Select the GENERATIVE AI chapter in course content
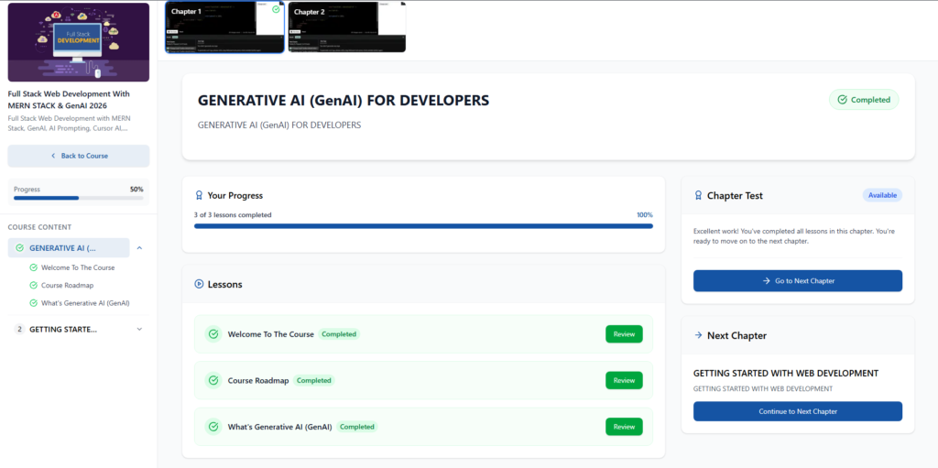Image resolution: width=938 pixels, height=468 pixels. click(69, 248)
